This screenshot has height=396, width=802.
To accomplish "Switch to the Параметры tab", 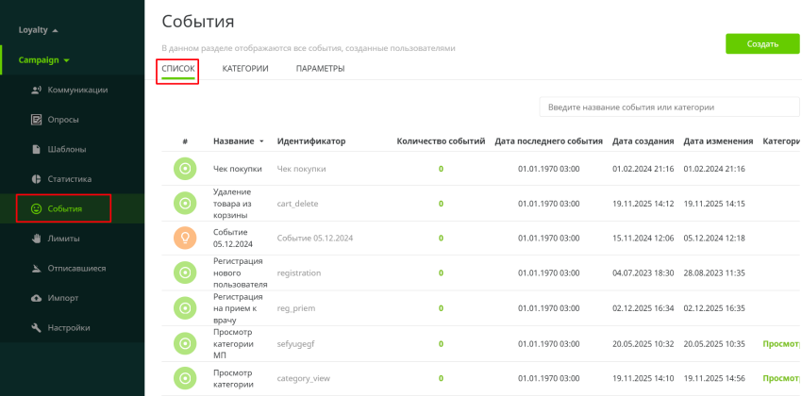I will pos(320,69).
